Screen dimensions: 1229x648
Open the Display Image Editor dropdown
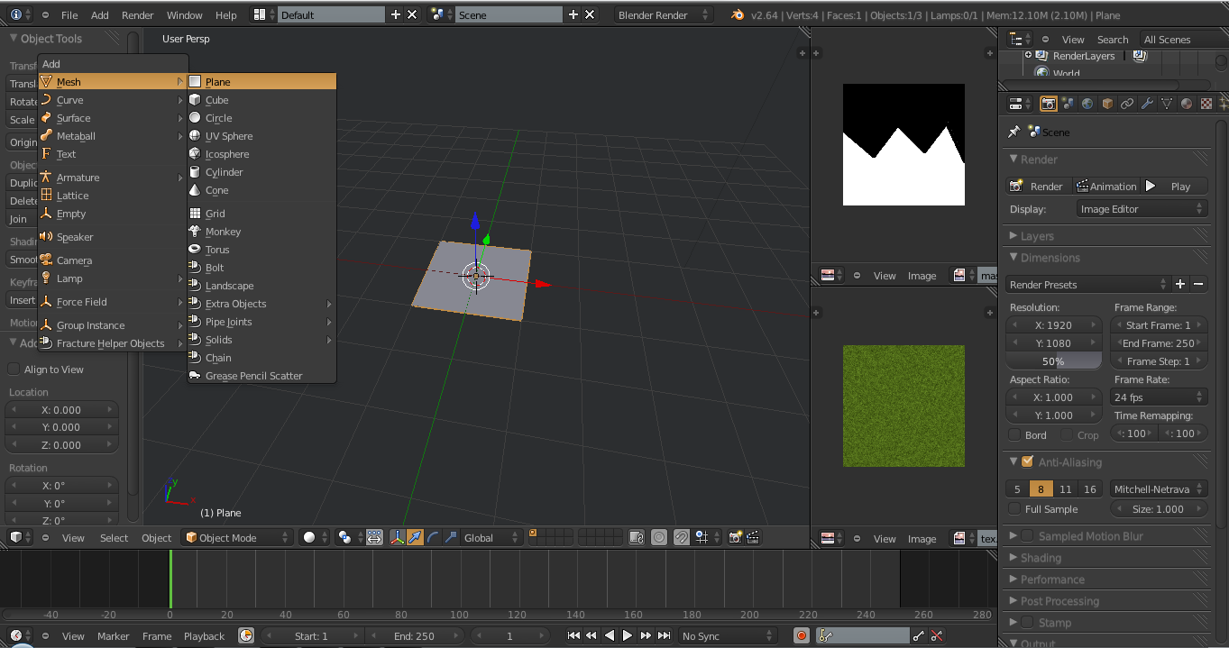tap(1142, 209)
